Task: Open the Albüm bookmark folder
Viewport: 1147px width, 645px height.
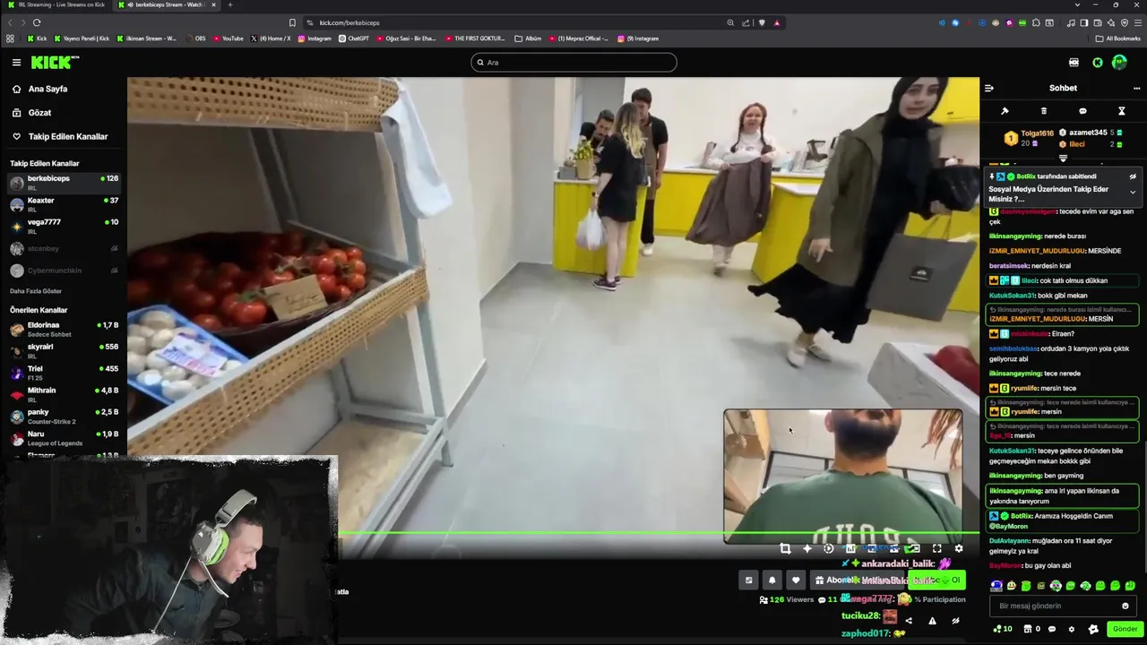Action: point(528,39)
